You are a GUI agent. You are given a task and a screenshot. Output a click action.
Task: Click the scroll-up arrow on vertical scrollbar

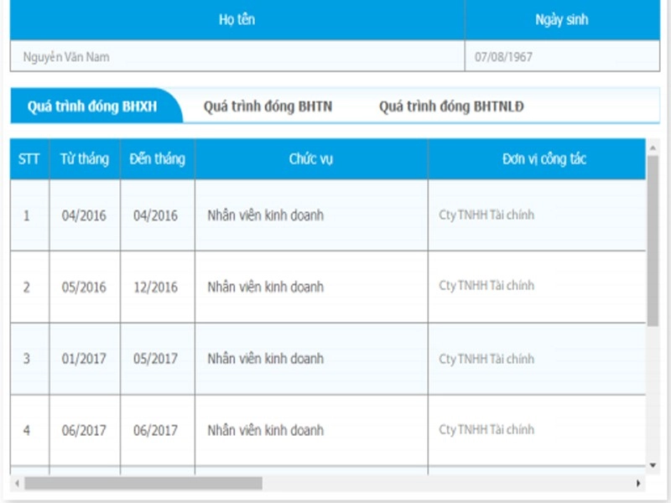point(653,148)
